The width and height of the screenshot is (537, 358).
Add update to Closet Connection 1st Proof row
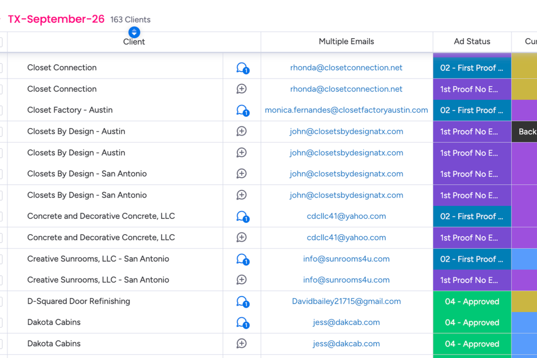(x=242, y=89)
